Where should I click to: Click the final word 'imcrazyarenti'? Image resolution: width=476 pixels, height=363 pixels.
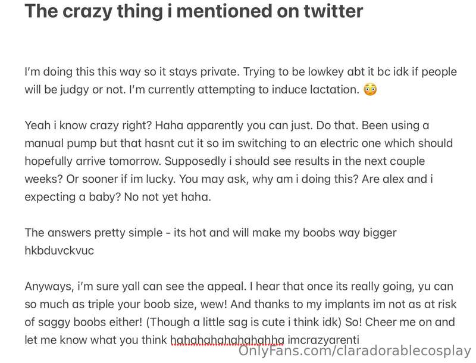pos(323,340)
